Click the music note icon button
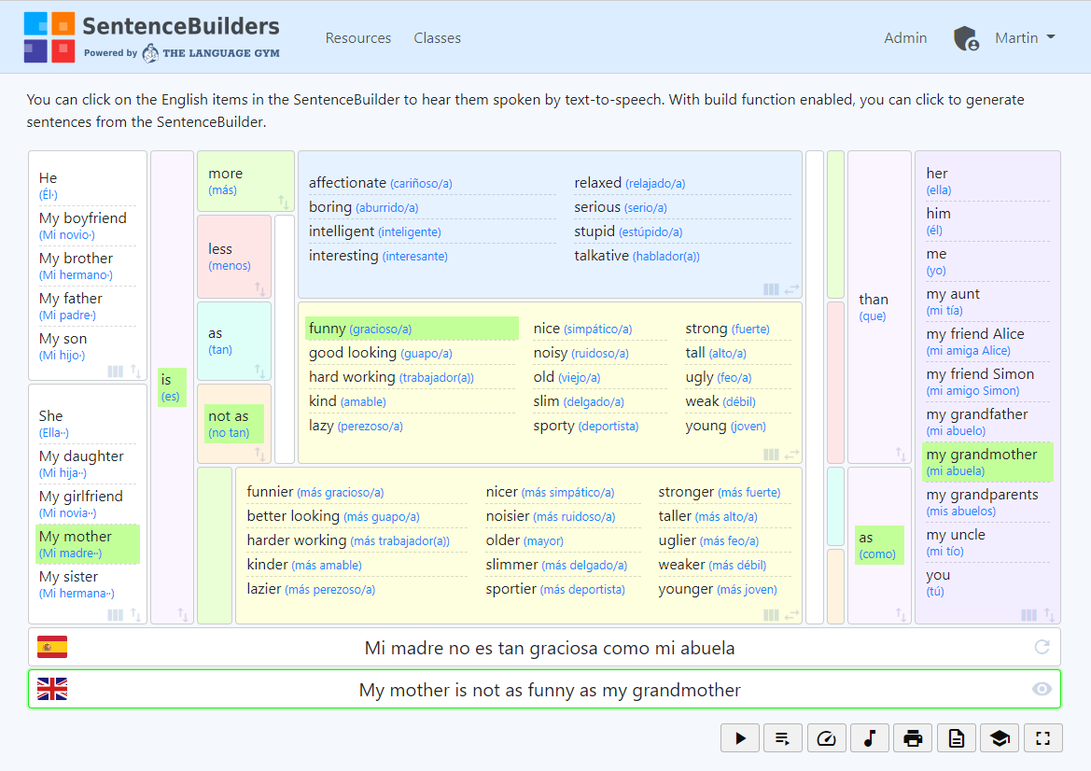 [870, 738]
